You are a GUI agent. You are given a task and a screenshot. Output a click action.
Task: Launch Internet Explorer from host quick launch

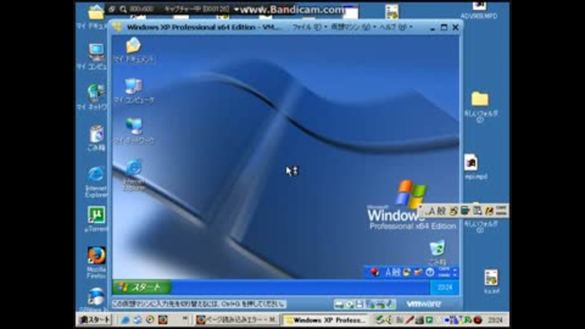pos(125,320)
